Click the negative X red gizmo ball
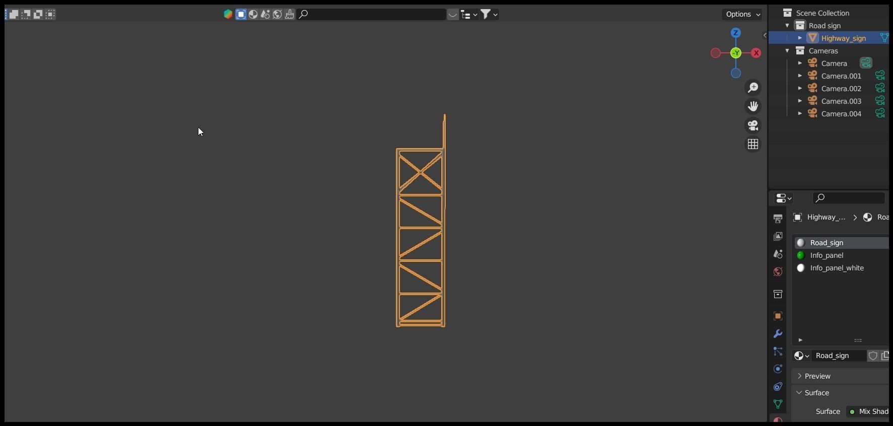Image resolution: width=893 pixels, height=426 pixels. (715, 53)
